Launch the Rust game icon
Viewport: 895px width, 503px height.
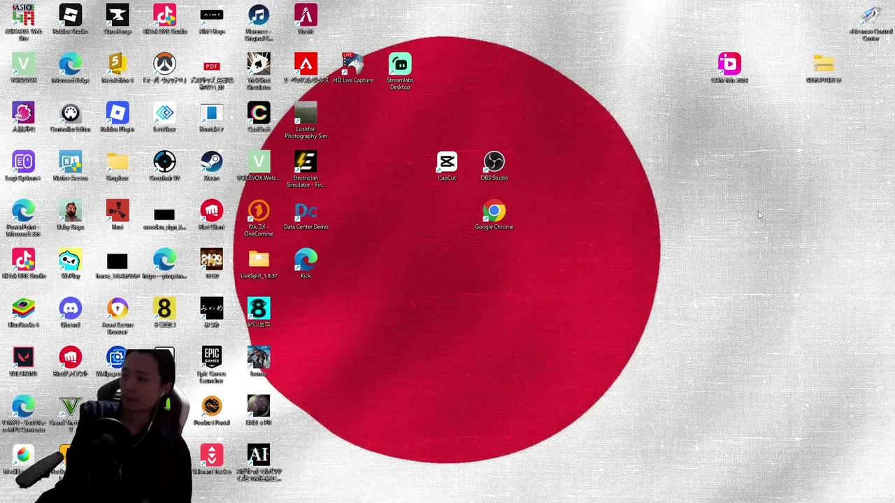(x=117, y=211)
